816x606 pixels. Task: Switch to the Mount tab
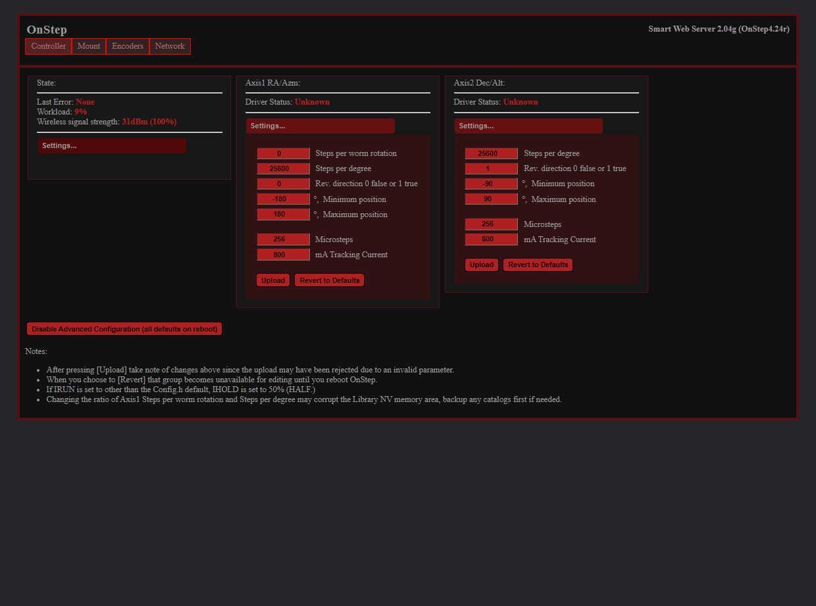click(89, 46)
